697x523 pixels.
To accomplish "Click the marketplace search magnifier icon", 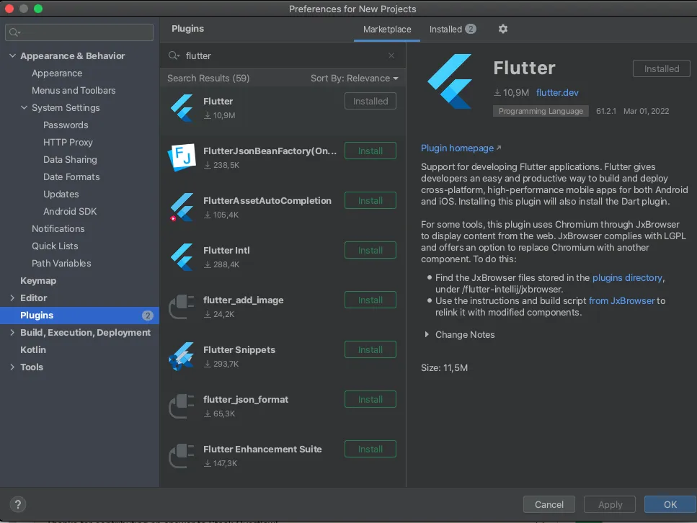I will tap(174, 55).
